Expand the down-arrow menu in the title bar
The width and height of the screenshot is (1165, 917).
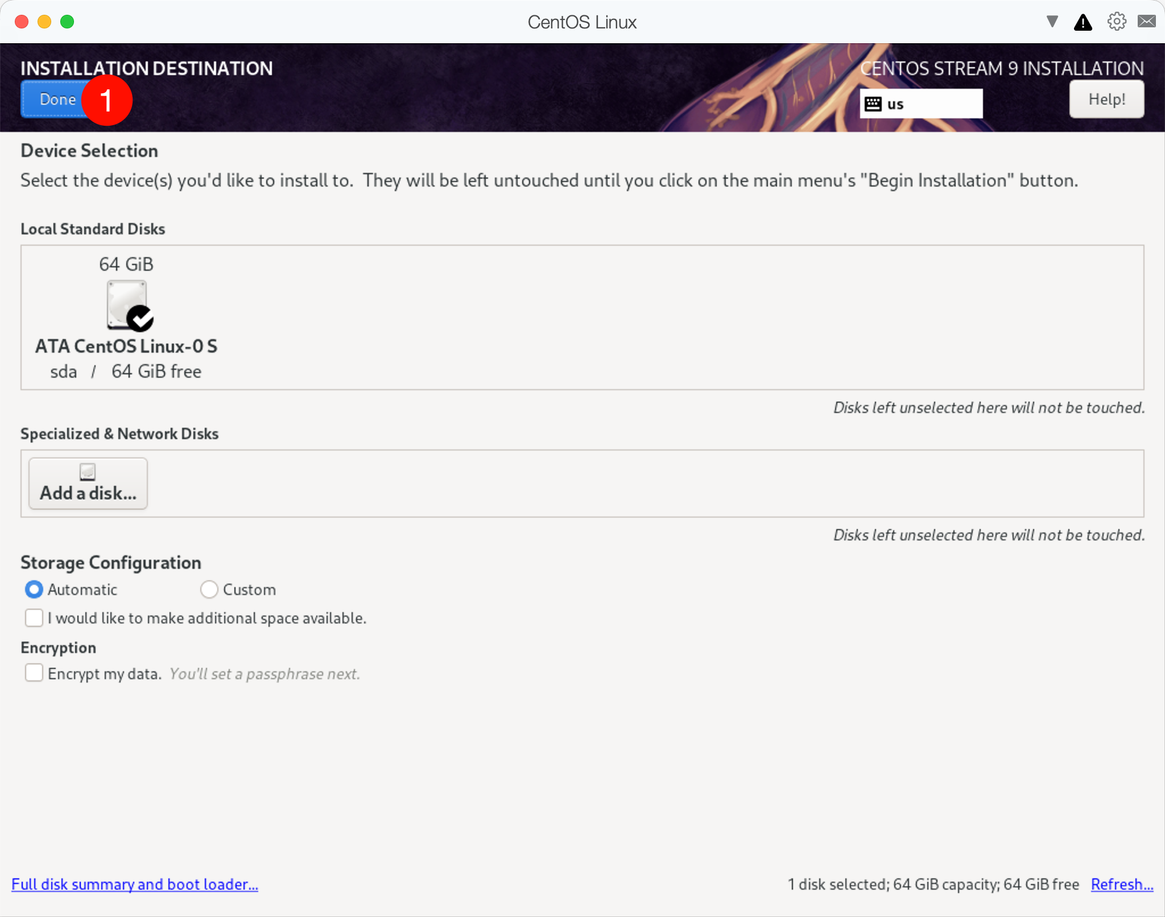[x=1052, y=22]
